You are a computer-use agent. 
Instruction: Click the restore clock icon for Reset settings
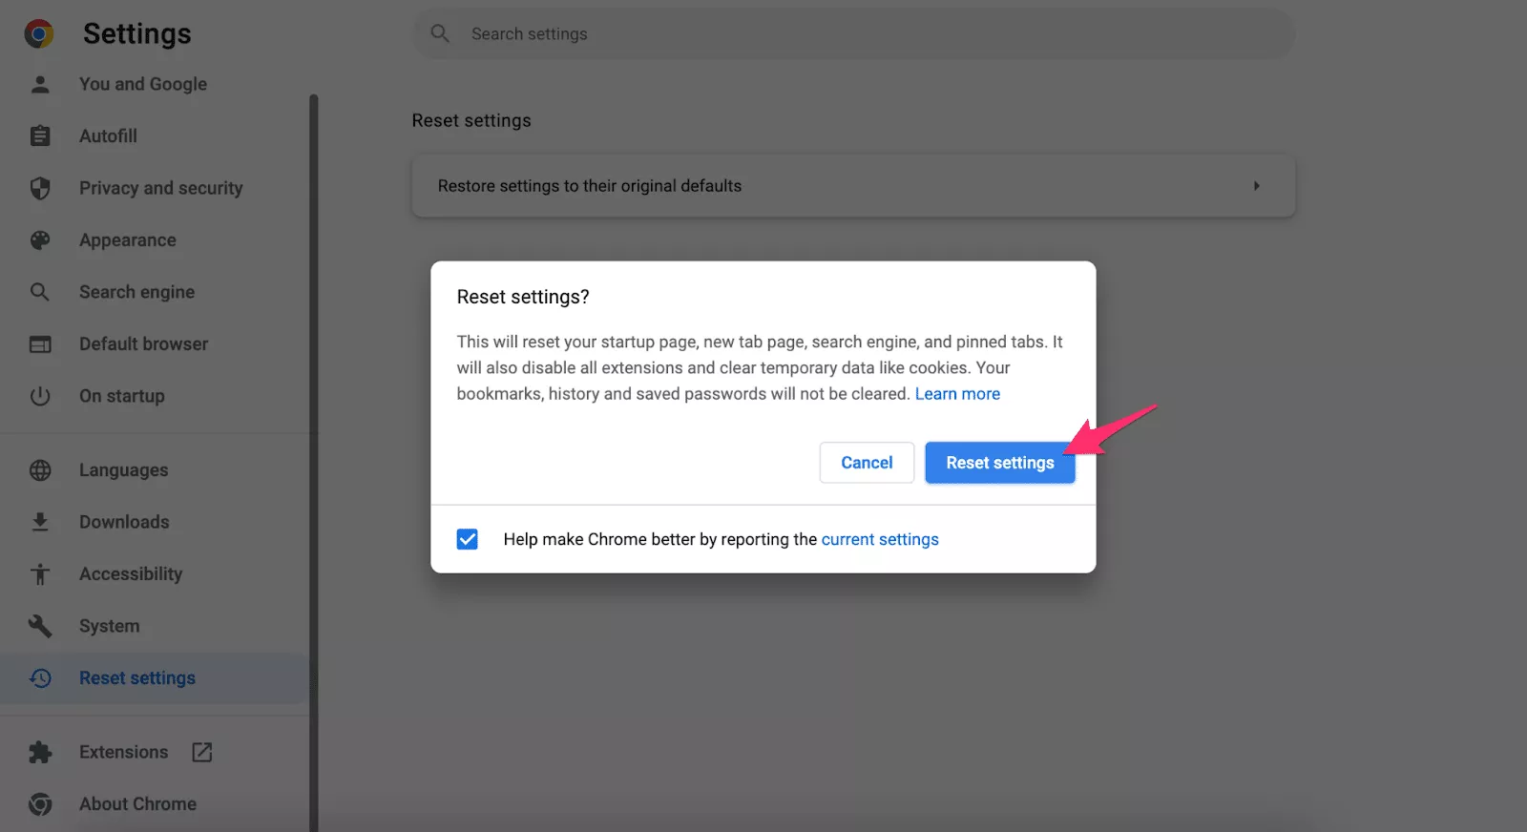pyautogui.click(x=40, y=678)
